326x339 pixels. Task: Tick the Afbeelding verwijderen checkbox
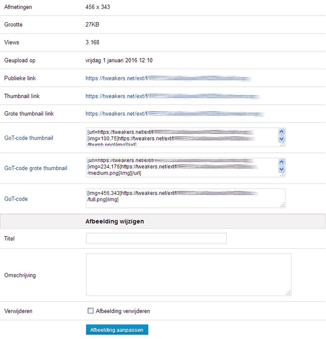click(91, 311)
